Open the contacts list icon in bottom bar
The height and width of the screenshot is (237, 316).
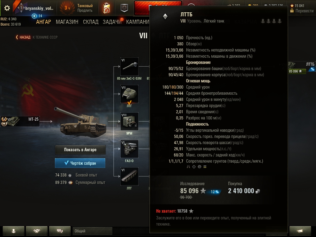14,231
